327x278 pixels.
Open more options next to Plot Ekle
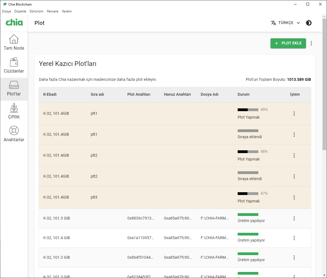[x=311, y=43]
